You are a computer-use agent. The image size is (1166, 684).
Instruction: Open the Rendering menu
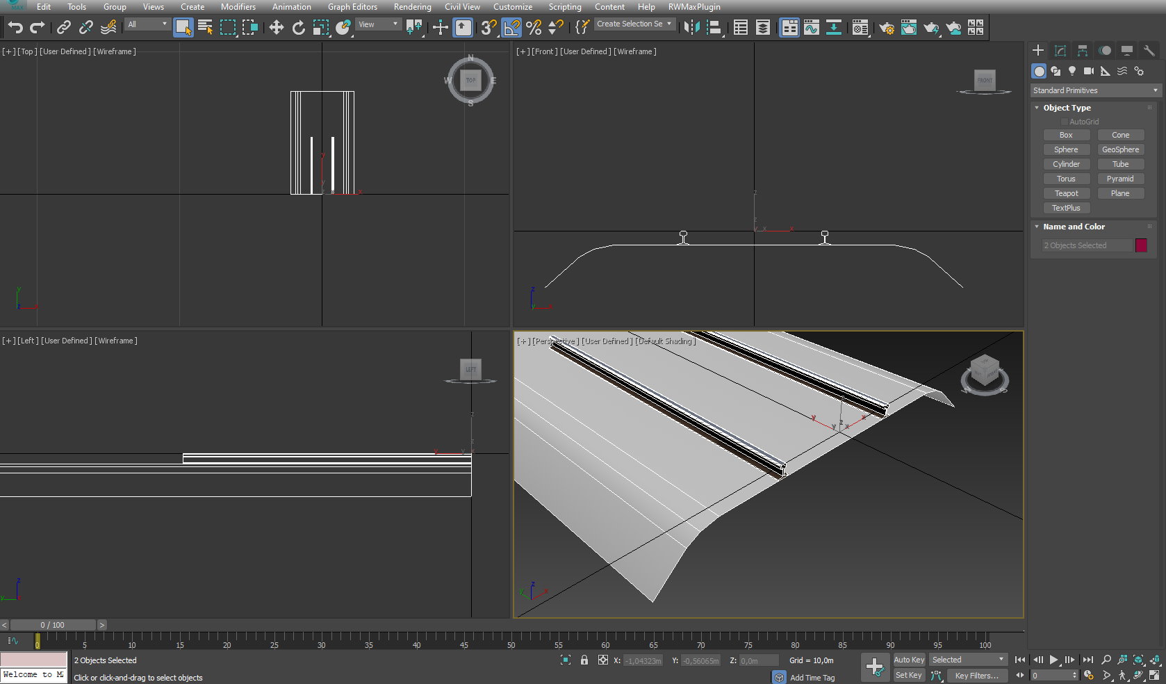click(412, 7)
